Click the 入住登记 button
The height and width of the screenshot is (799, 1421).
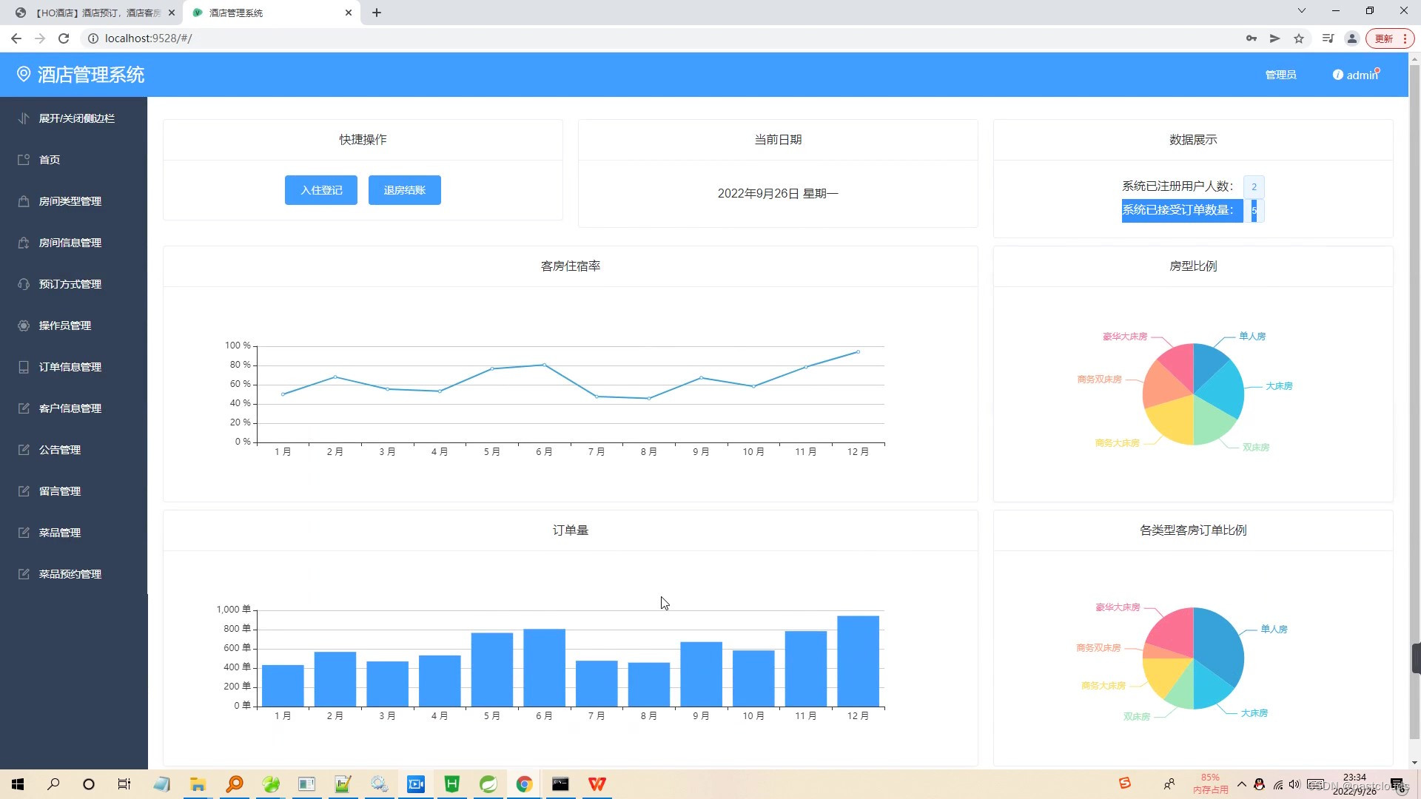pyautogui.click(x=321, y=190)
